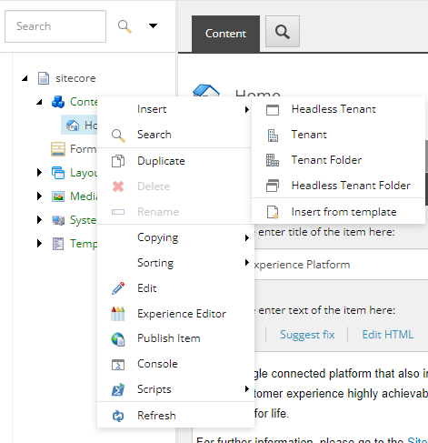Collapse the sitecore root node
Screen dimensions: 428x443
tap(25, 78)
